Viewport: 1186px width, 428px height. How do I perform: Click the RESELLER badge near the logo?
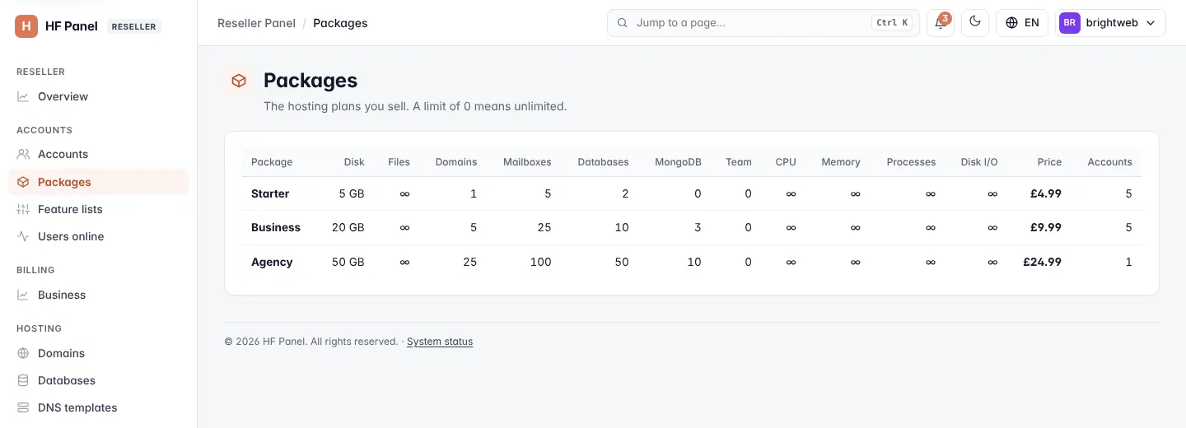coord(134,26)
